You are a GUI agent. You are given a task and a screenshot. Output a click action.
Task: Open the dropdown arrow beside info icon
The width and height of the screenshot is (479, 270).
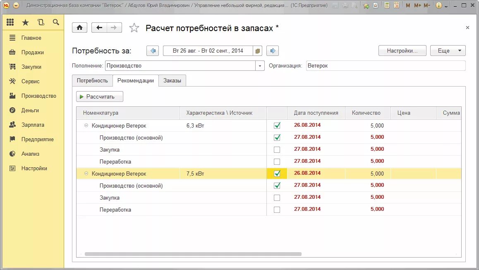coord(446,6)
